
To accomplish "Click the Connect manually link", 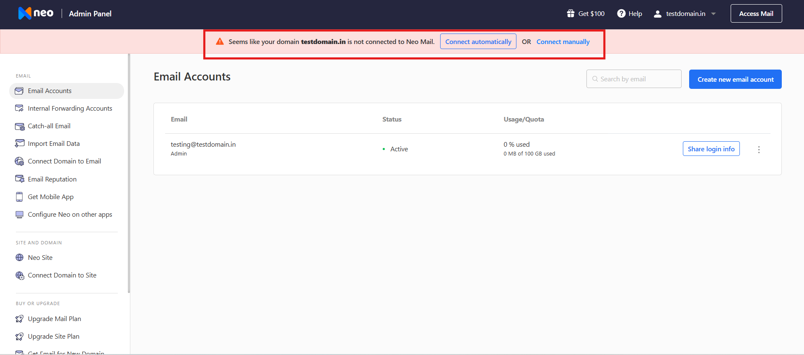I will pos(563,41).
